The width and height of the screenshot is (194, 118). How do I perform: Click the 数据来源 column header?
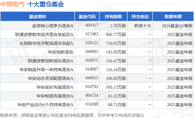(x=173, y=16)
